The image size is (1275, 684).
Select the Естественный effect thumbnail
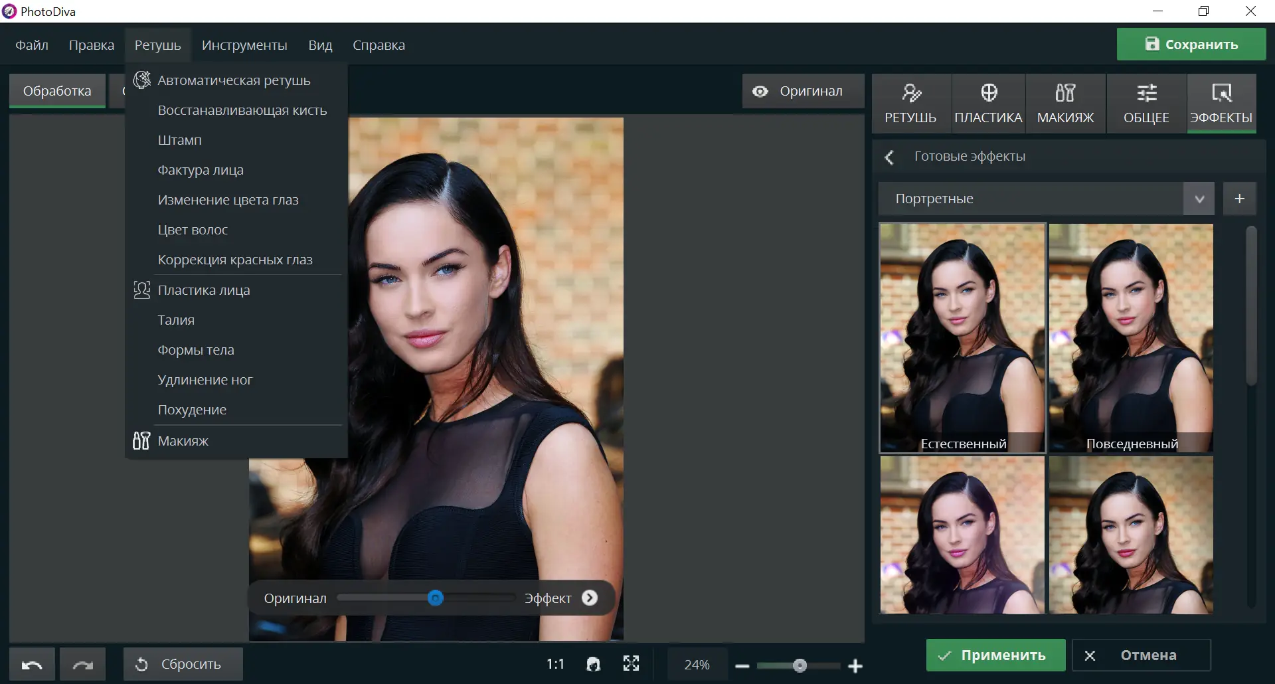962,338
